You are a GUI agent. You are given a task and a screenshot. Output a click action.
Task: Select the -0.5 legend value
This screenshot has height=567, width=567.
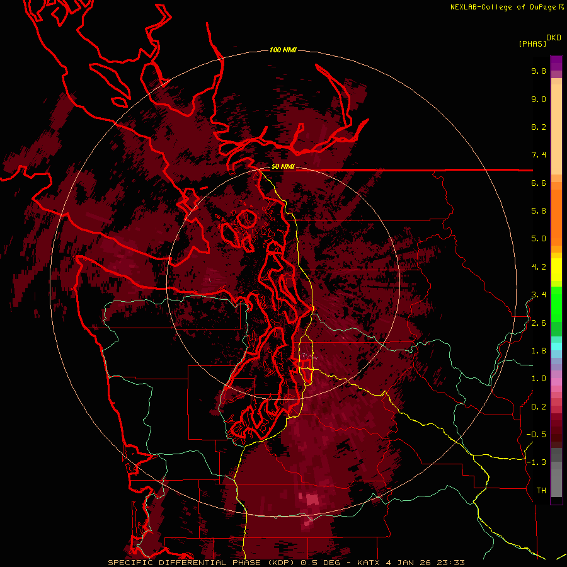click(536, 435)
